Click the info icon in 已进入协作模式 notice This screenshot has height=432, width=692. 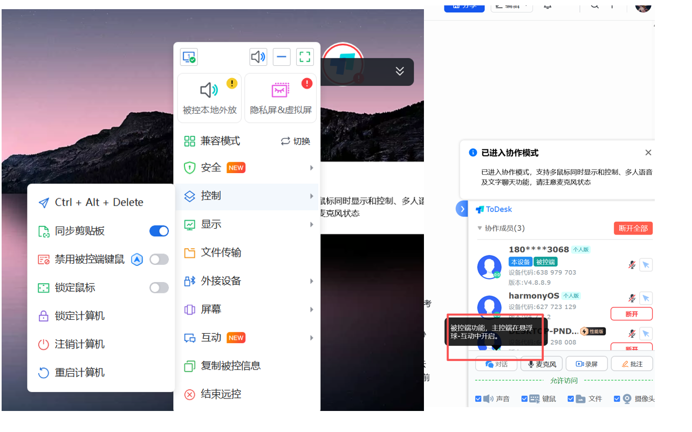click(473, 153)
